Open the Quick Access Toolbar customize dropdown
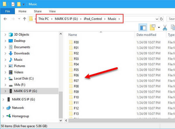Viewport: 175px width, 129px height. pos(23,4)
